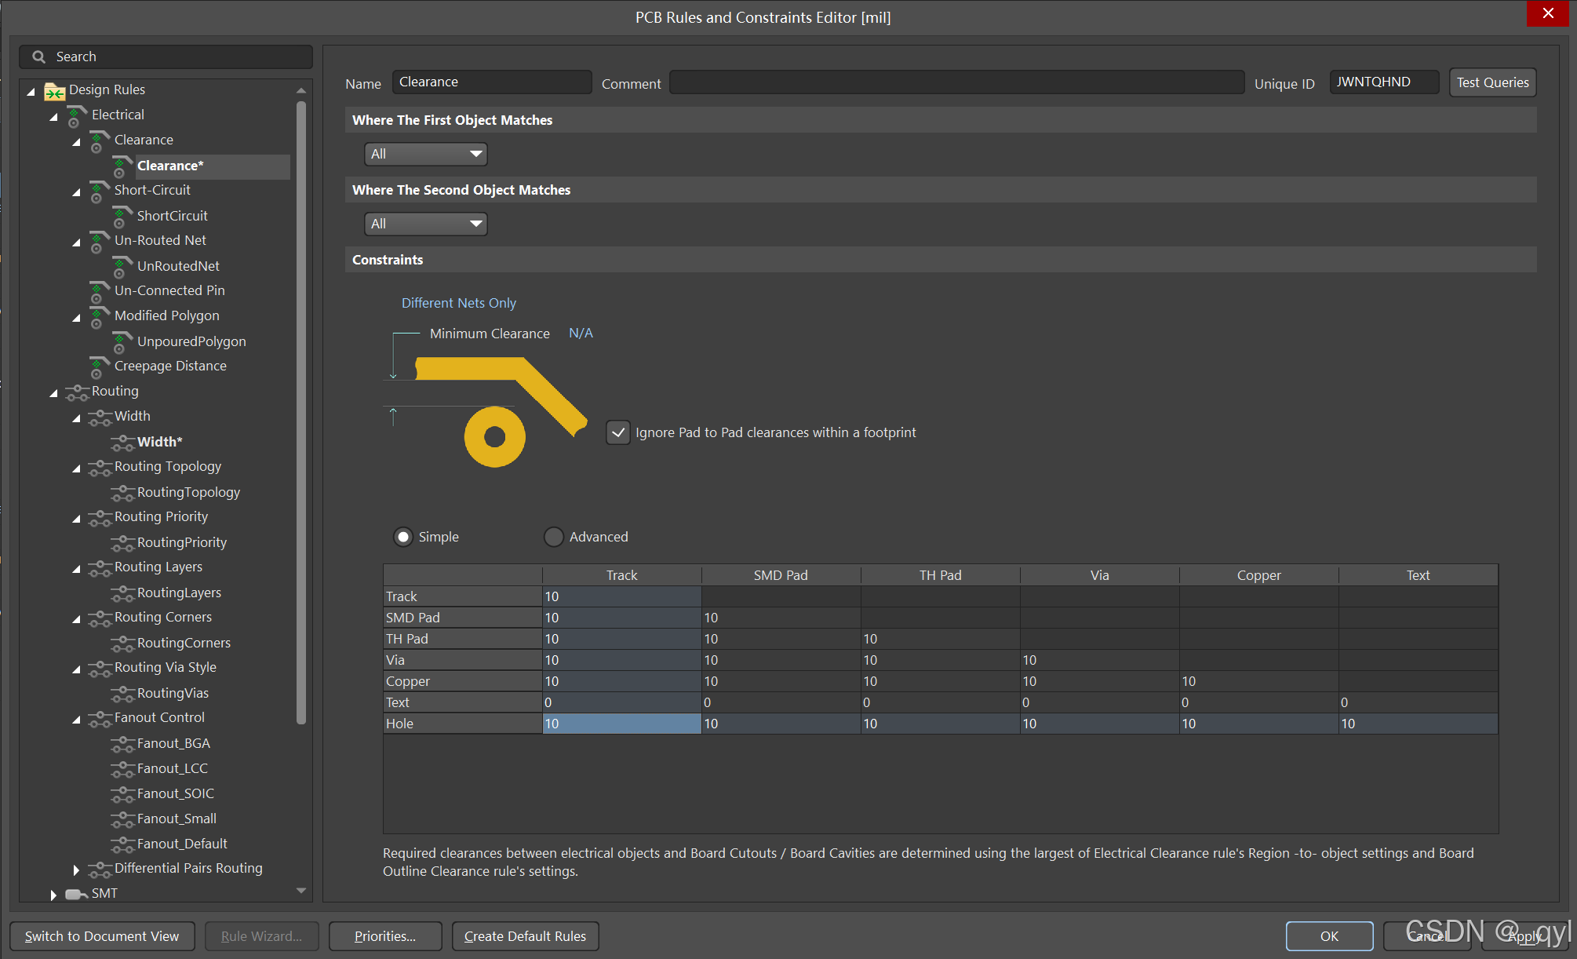Select RoutingVias rule in the tree

coord(173,693)
